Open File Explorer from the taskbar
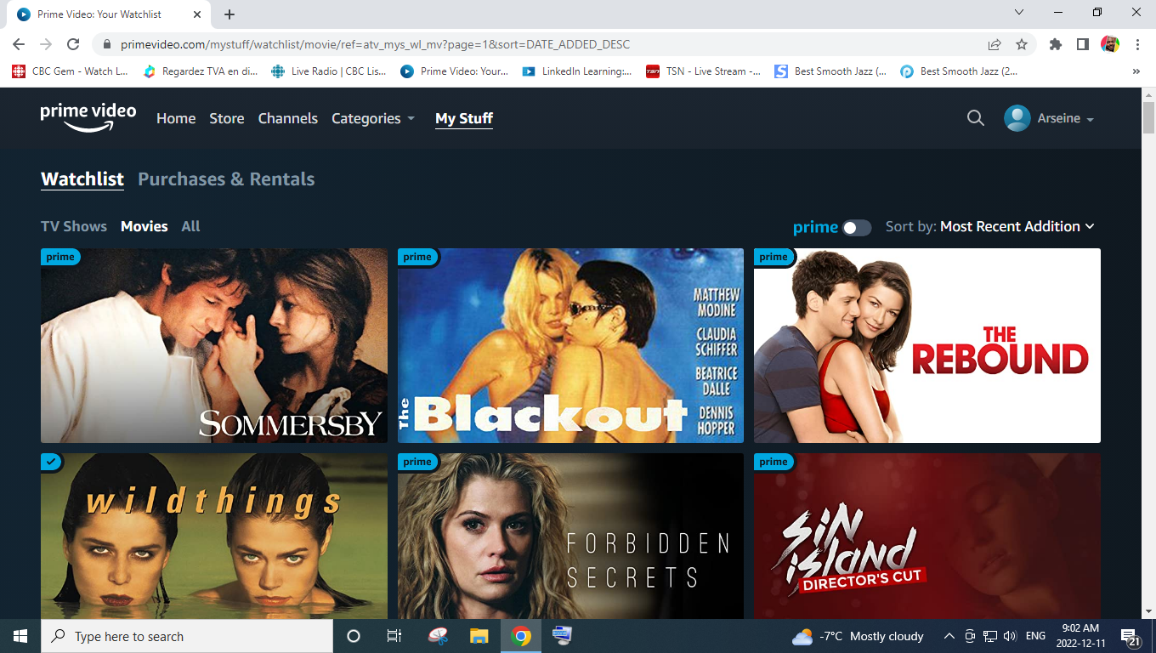Image resolution: width=1156 pixels, height=653 pixels. tap(479, 636)
